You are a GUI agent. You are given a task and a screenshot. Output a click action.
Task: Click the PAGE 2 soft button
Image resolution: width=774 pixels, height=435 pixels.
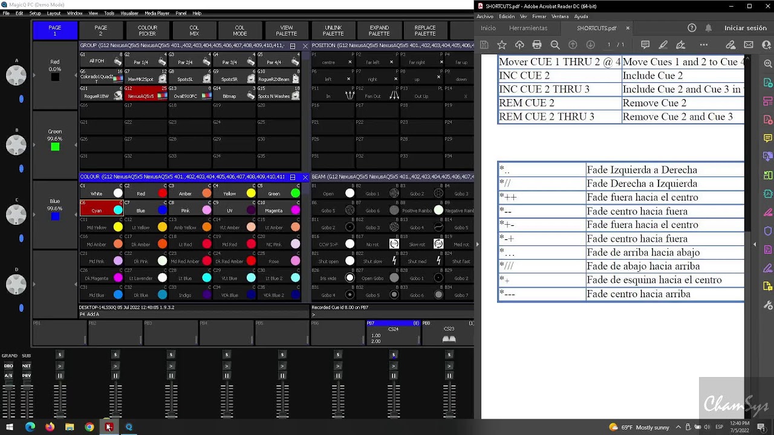click(101, 31)
